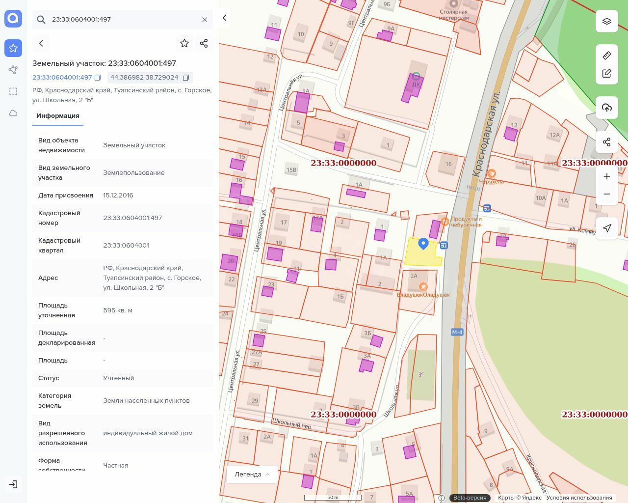Add parcel to favorites with star
The height and width of the screenshot is (503, 628).
pyautogui.click(x=184, y=43)
